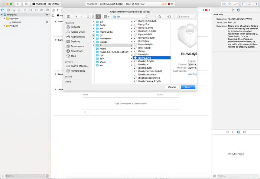260x179 pixels.
Task: Click the plus button under frameworks list
Action: (x=85, y=112)
